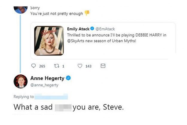The width and height of the screenshot is (187, 125).
Task: Click the "What a sad" reply text
Action: (34, 107)
